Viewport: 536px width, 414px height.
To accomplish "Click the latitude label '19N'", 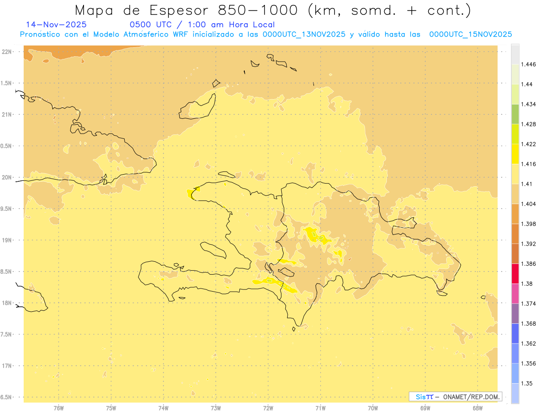I will pos(7,240).
